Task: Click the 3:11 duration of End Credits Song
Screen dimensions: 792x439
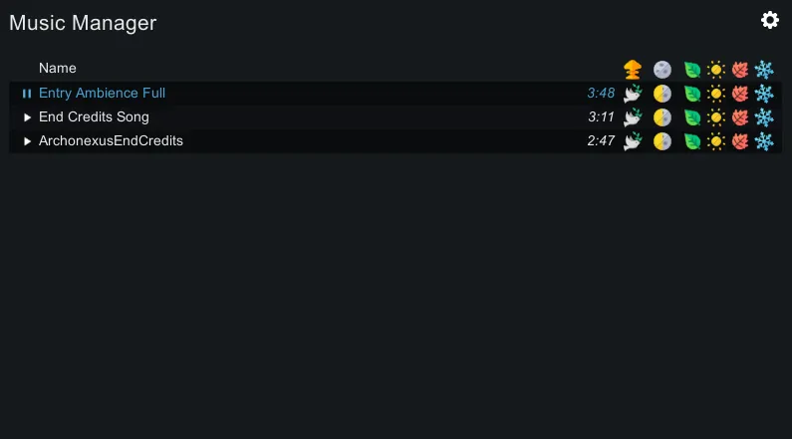Action: click(x=601, y=117)
